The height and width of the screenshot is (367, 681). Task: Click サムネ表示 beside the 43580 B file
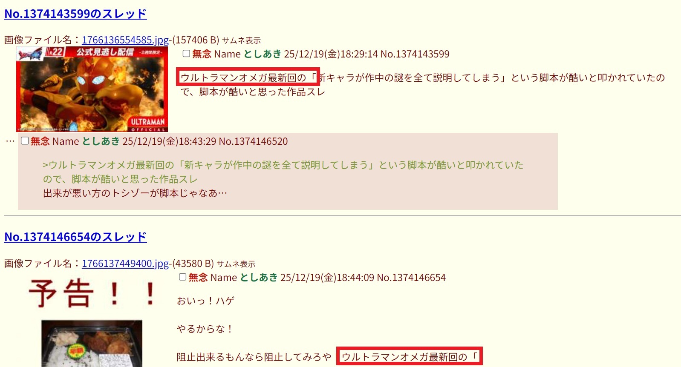tap(236, 264)
